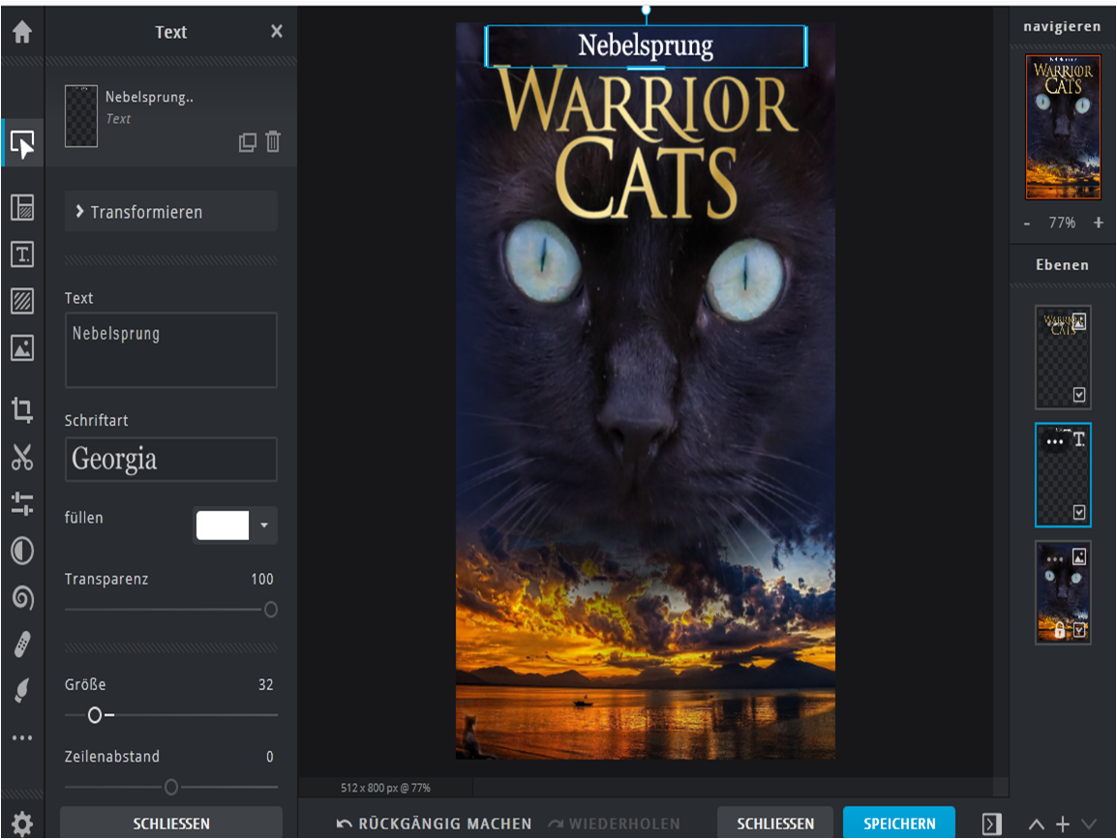The height and width of the screenshot is (839, 1117).
Task: Open options on the cat background layer
Action: [1055, 559]
